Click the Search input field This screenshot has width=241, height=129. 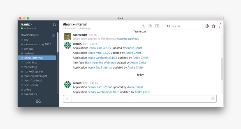point(186,26)
